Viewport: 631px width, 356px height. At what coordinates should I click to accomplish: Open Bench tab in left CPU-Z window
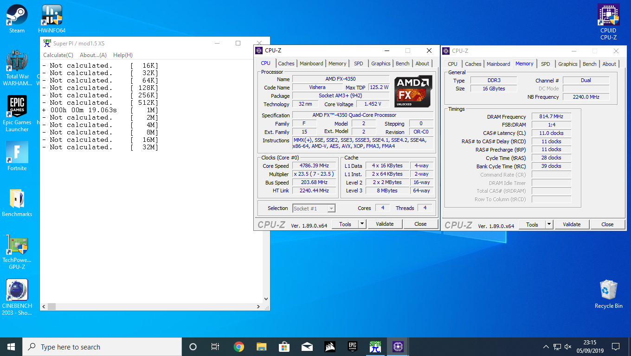[403, 64]
